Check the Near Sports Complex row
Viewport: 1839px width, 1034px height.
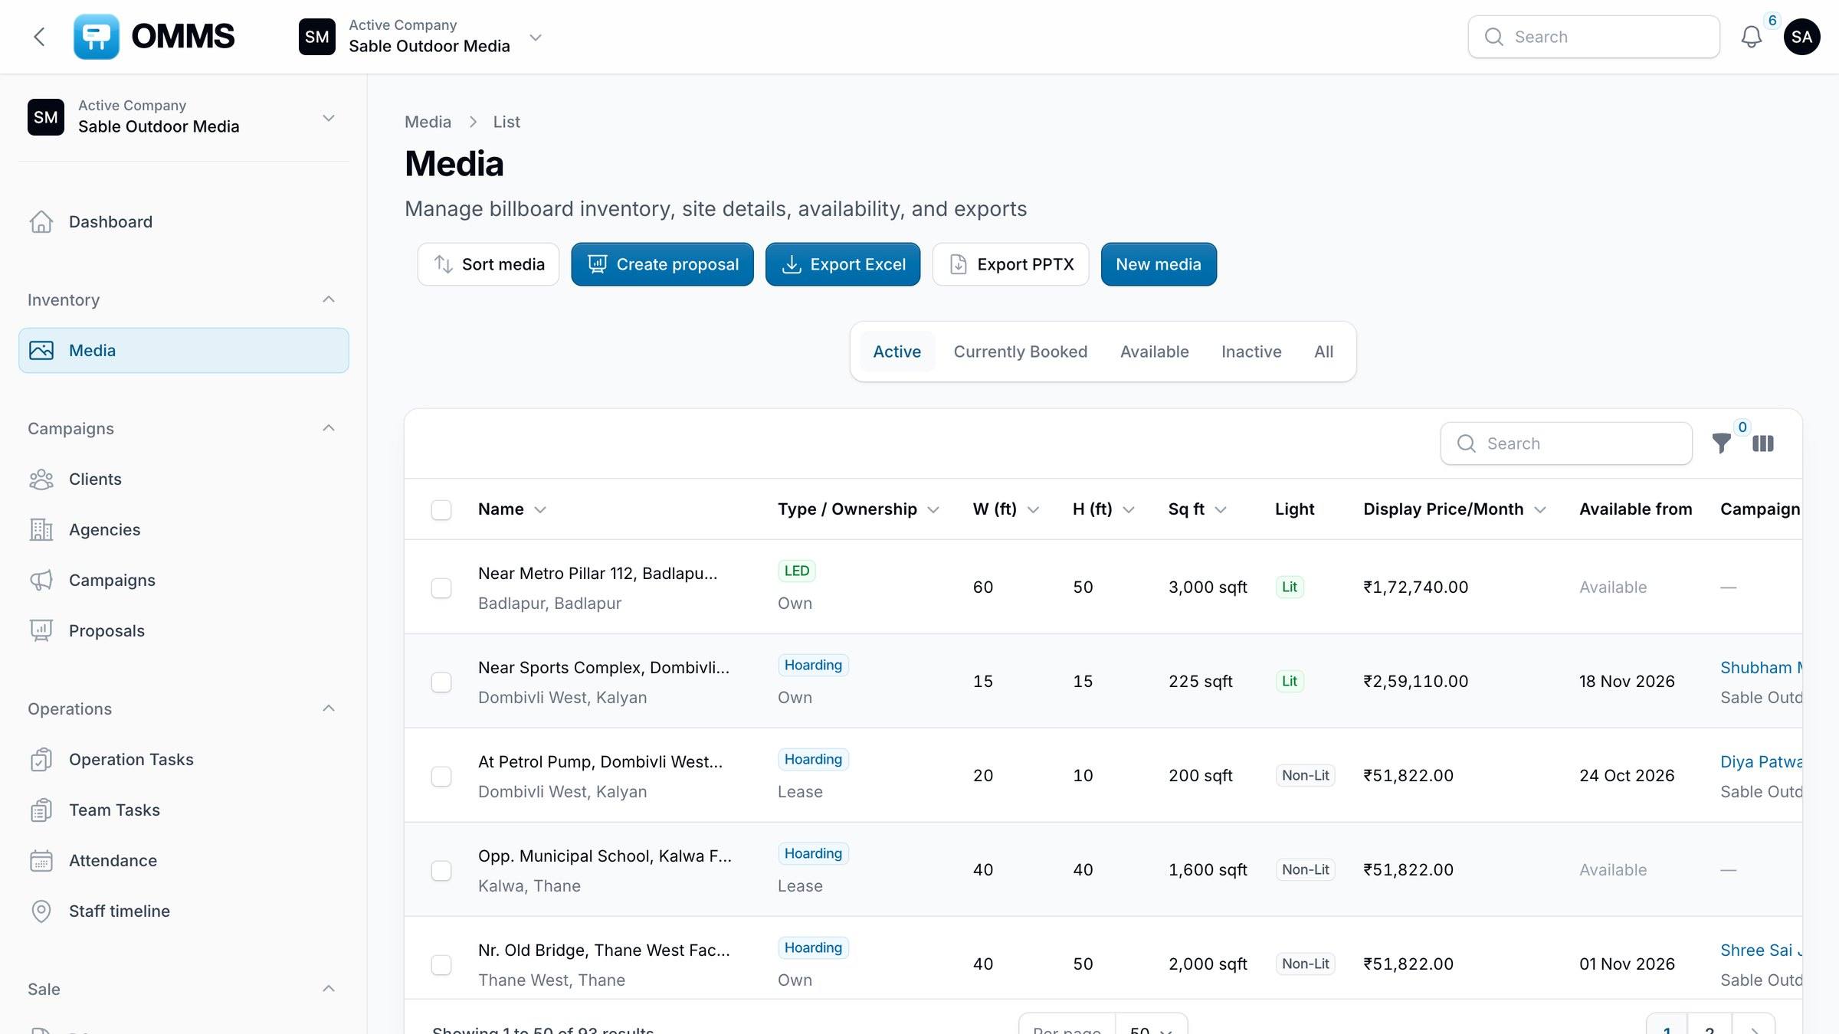tap(441, 682)
